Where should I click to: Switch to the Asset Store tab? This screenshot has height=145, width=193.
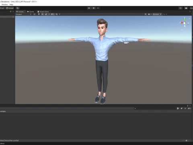click(43, 12)
